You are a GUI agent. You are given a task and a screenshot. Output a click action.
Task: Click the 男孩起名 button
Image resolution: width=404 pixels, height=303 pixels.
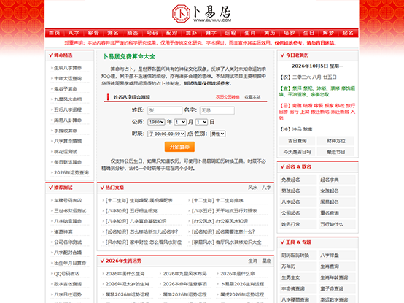[298, 191]
